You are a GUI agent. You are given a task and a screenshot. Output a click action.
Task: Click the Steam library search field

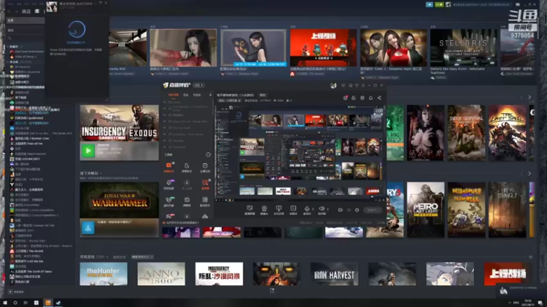(26, 38)
